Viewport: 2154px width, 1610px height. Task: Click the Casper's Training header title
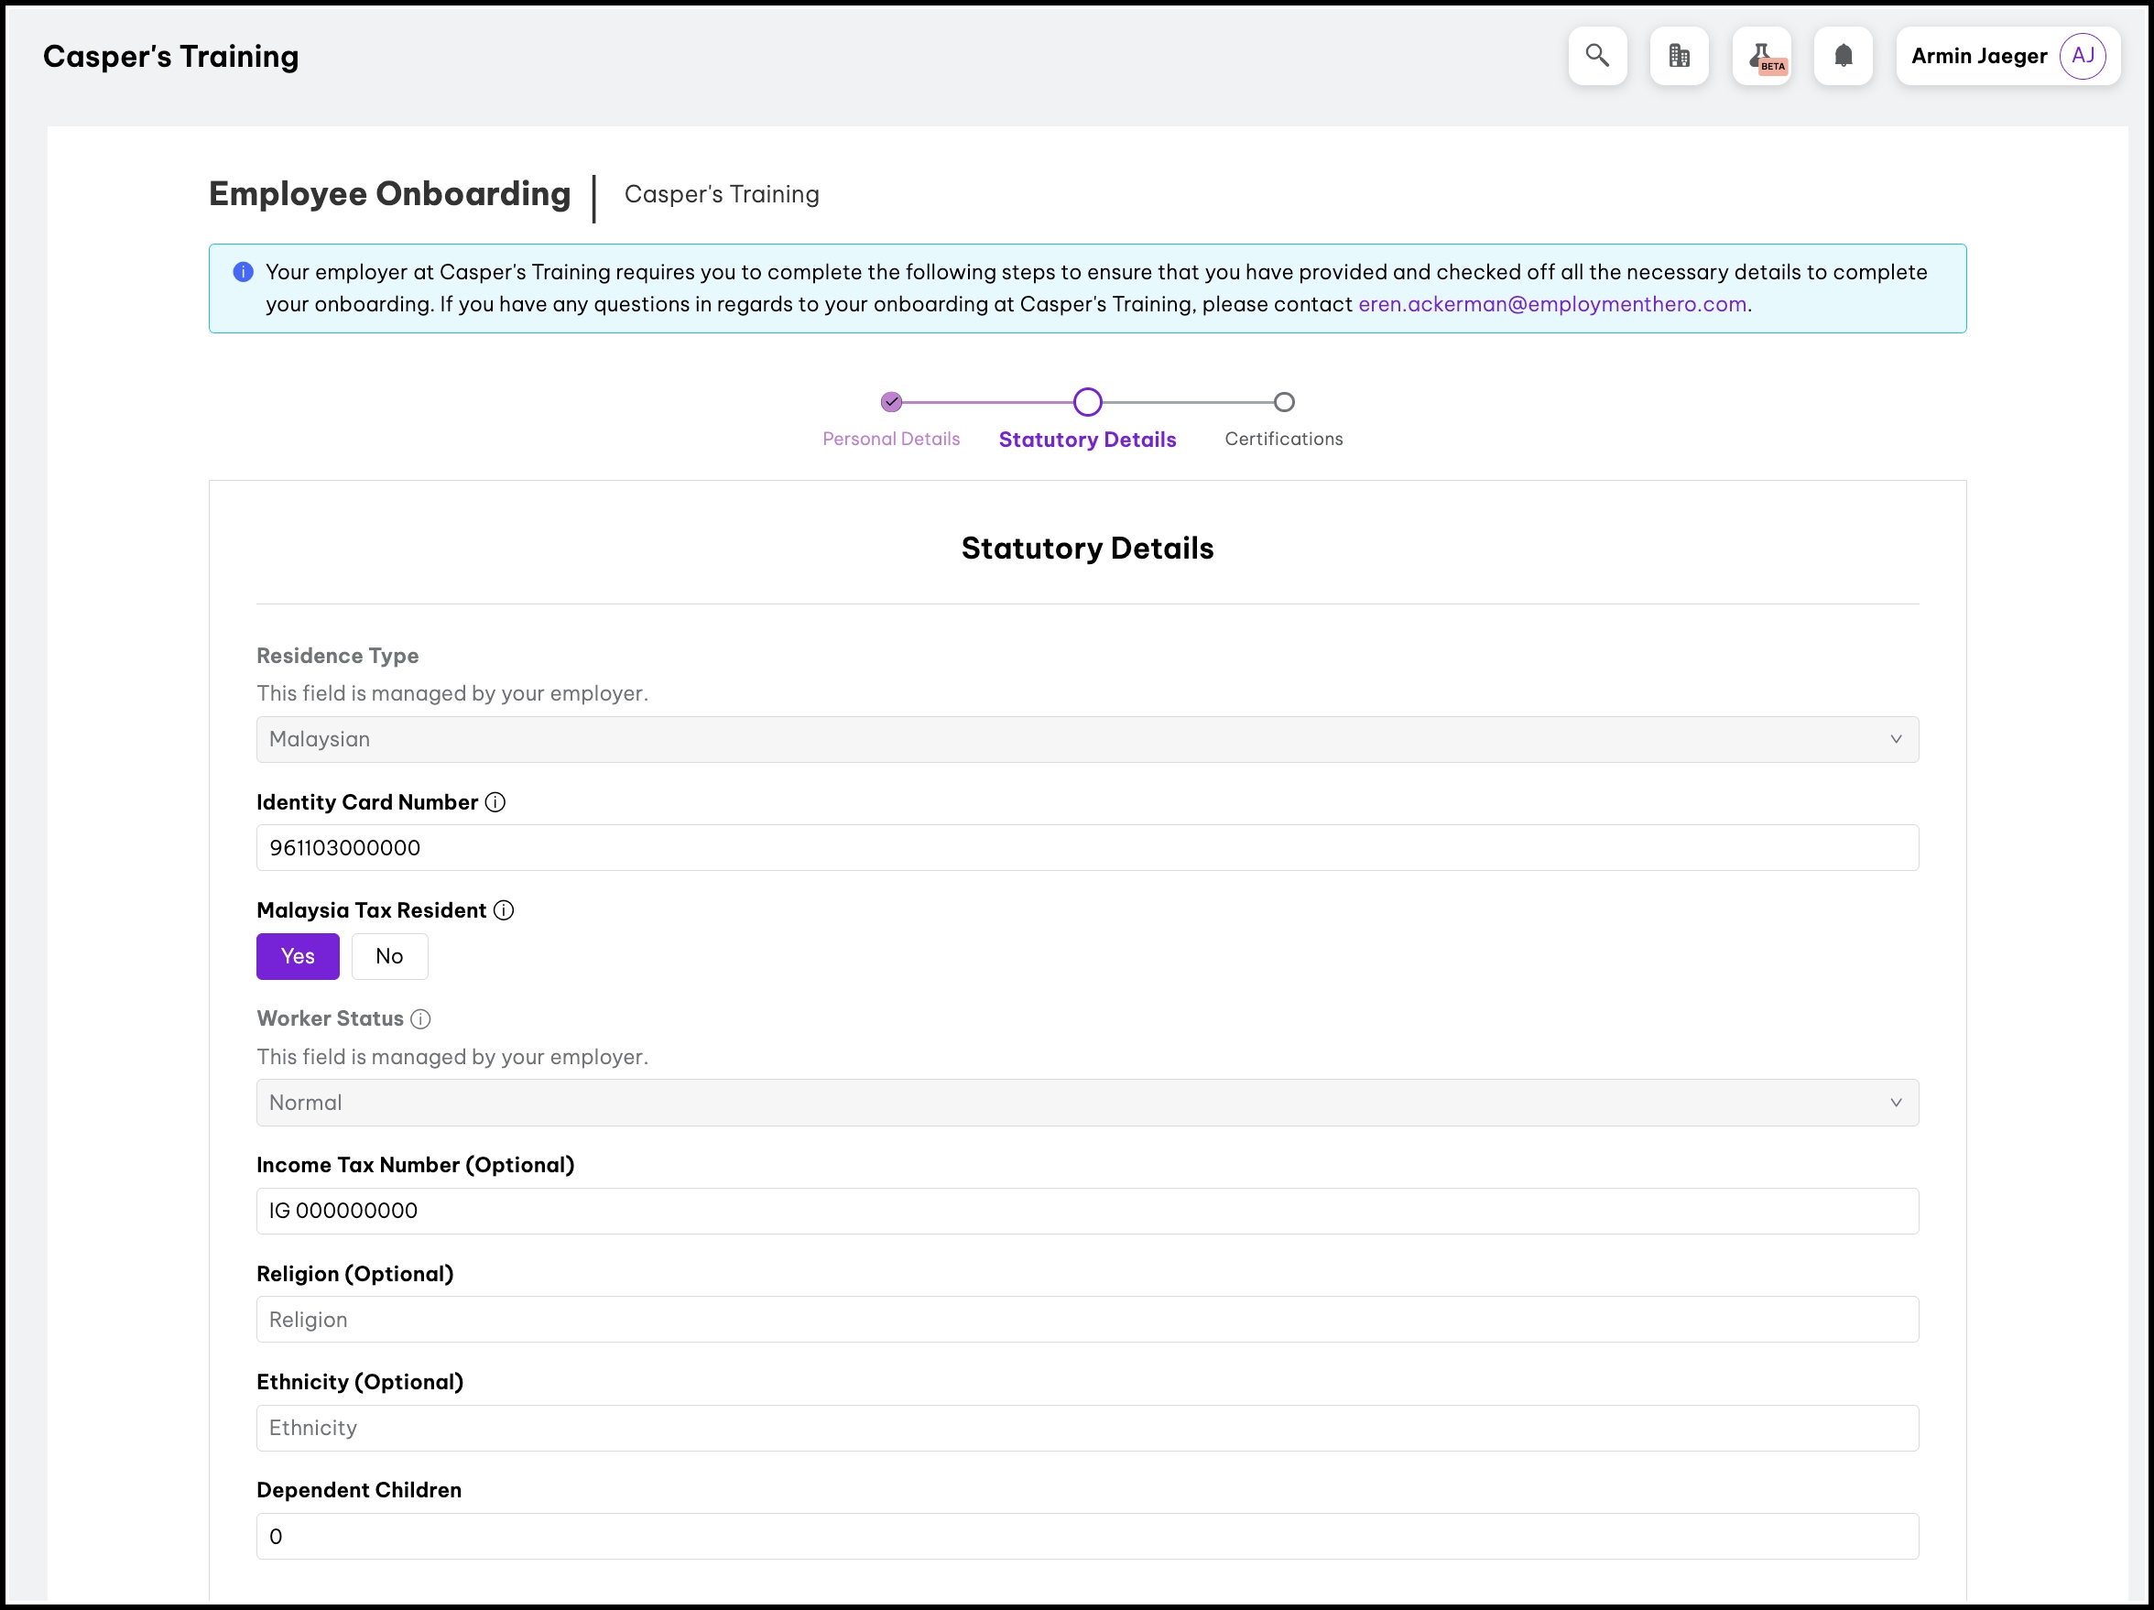170,57
